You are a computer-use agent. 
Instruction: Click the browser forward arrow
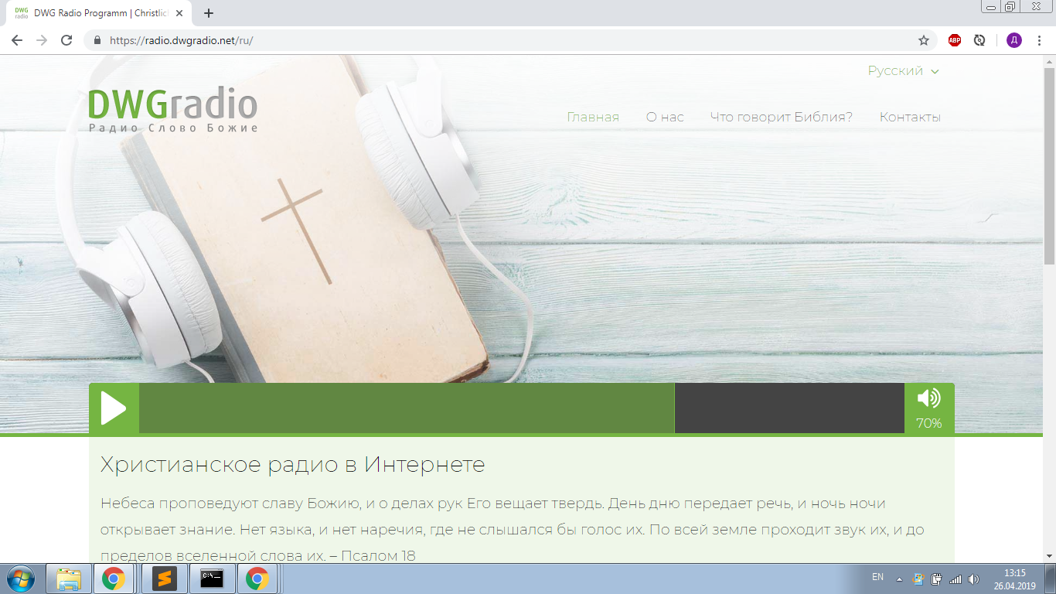tap(42, 40)
